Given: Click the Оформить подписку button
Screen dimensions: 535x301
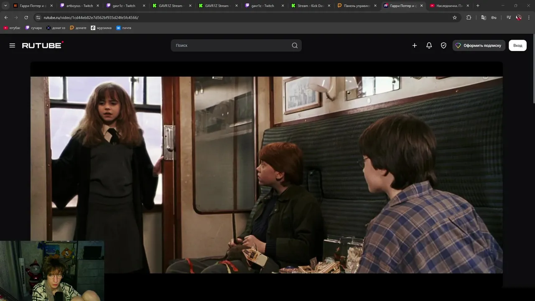Looking at the screenshot, I should point(479,46).
